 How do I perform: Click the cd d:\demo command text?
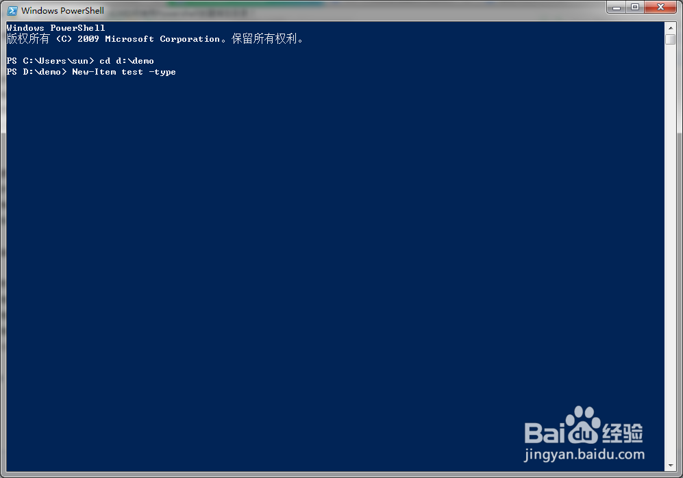(x=126, y=61)
